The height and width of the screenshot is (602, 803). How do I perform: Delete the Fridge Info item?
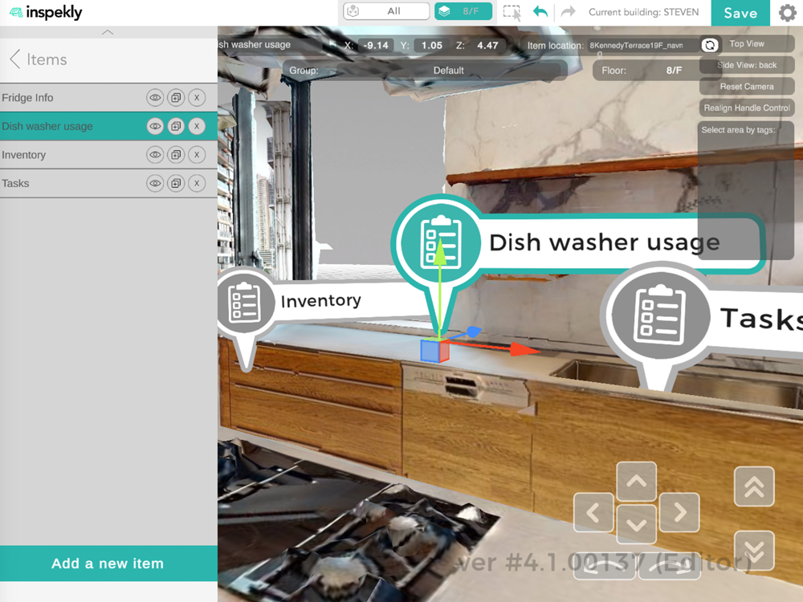coord(197,98)
